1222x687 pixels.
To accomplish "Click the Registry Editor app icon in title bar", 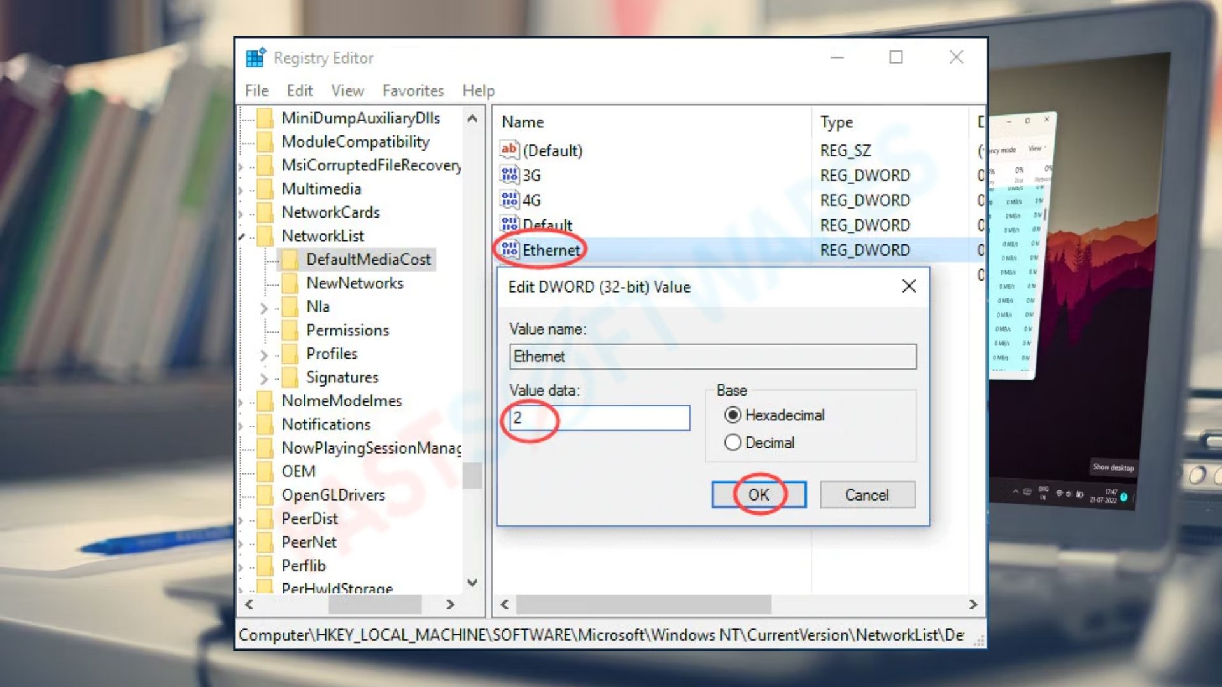I will (255, 57).
